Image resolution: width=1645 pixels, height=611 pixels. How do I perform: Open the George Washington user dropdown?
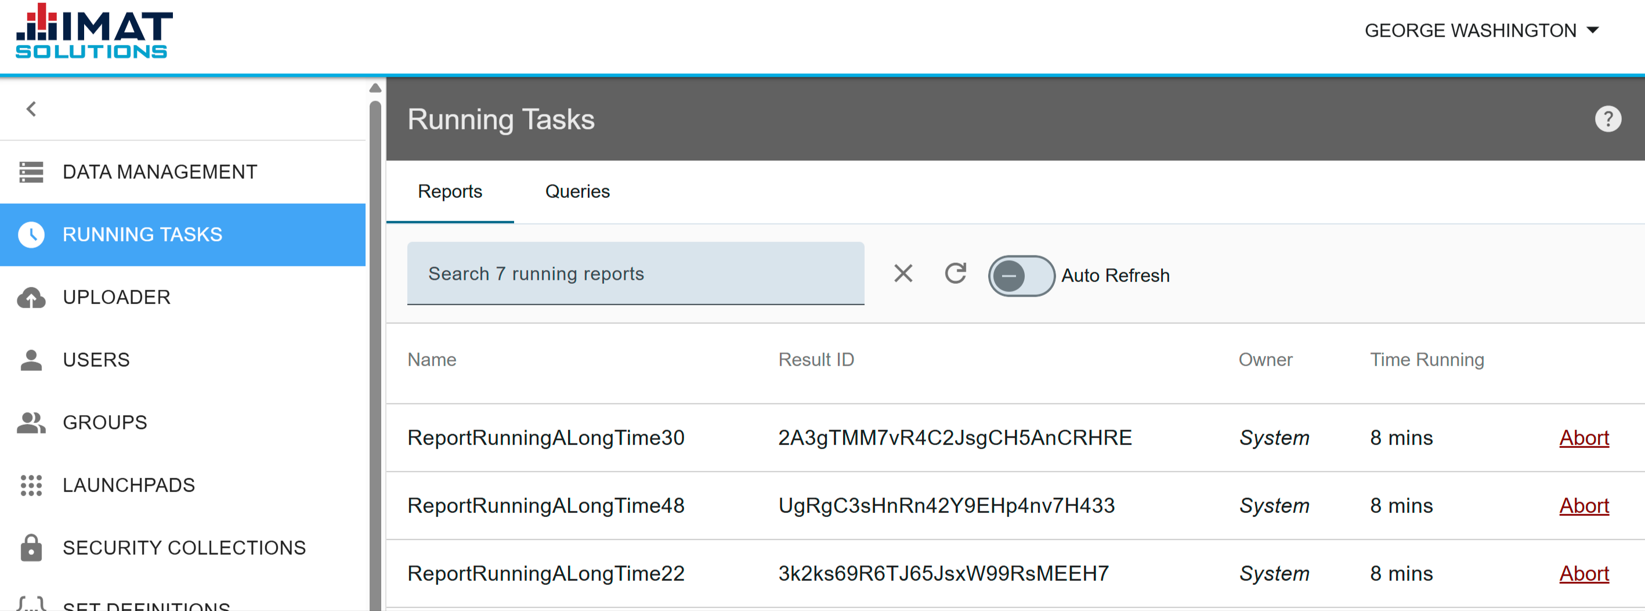coord(1481,31)
